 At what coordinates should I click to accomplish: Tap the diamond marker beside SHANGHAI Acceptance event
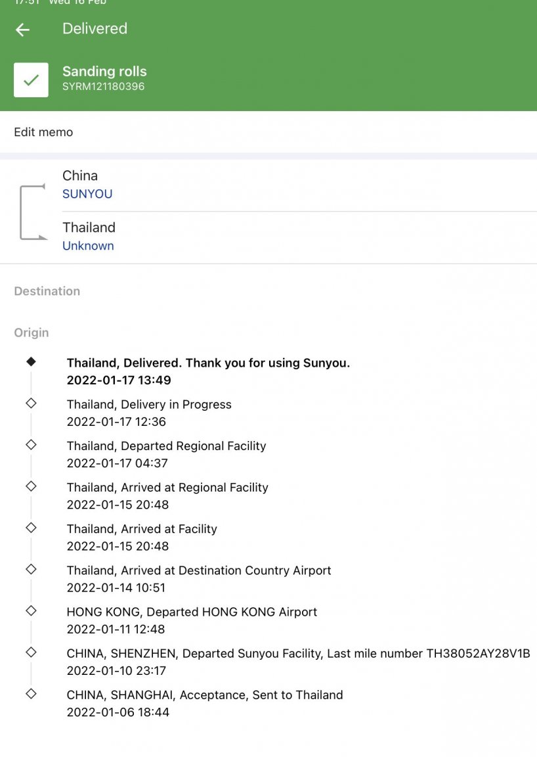pos(31,694)
